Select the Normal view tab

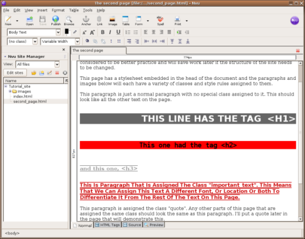(x=82, y=226)
